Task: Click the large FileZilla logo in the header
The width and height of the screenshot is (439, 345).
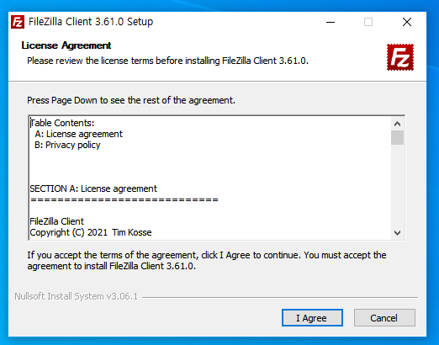Action: (x=400, y=57)
